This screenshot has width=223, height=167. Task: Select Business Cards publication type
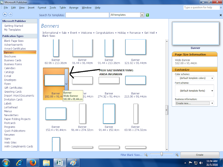(x=13, y=60)
